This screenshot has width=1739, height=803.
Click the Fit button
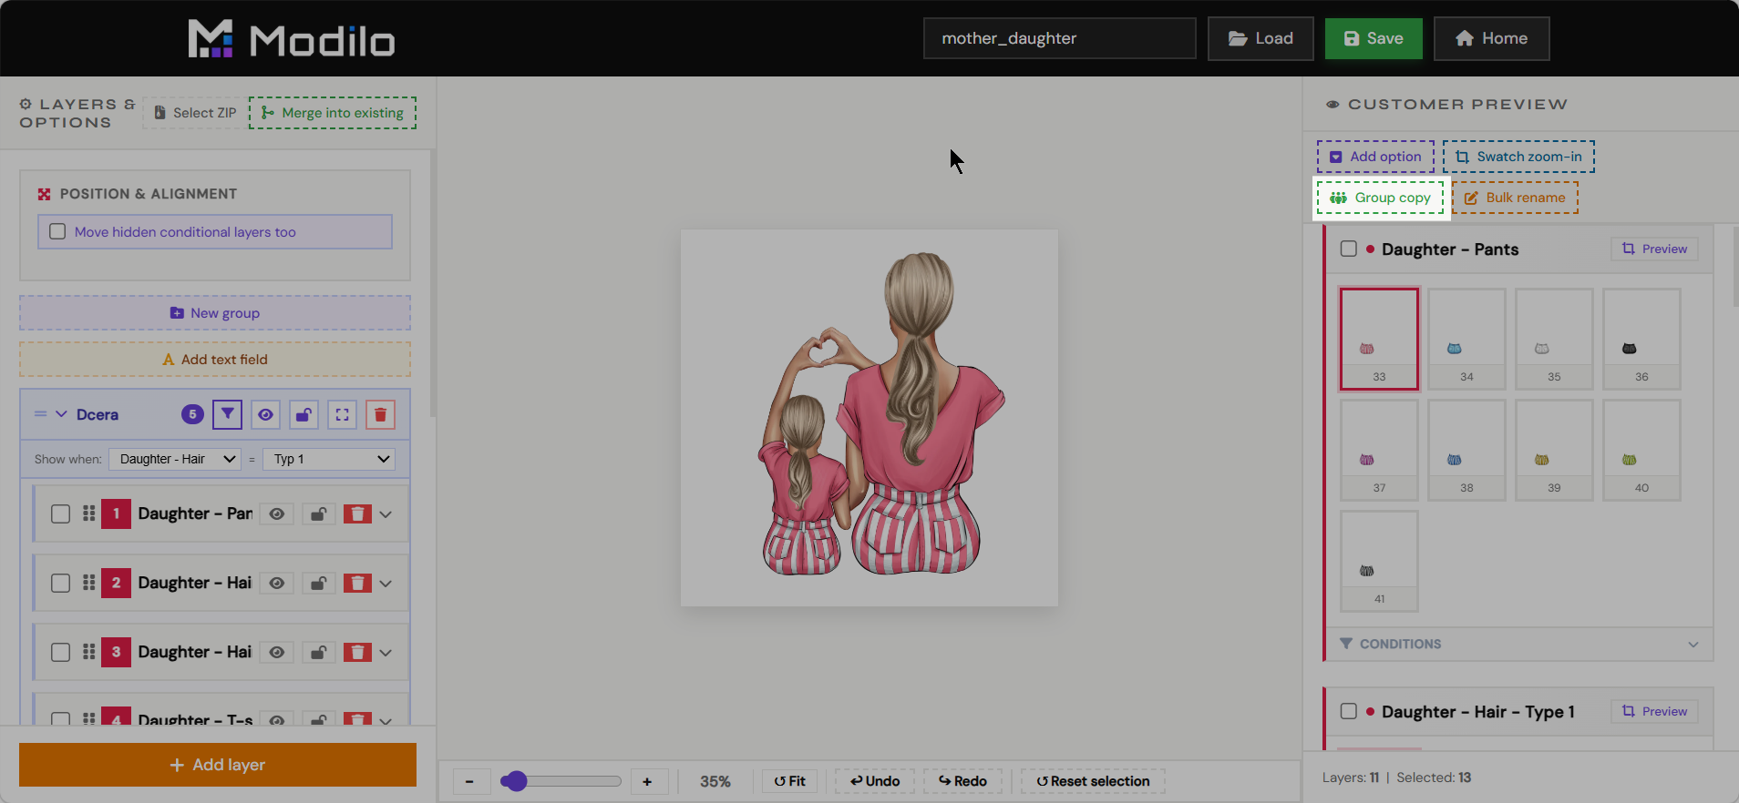789,781
